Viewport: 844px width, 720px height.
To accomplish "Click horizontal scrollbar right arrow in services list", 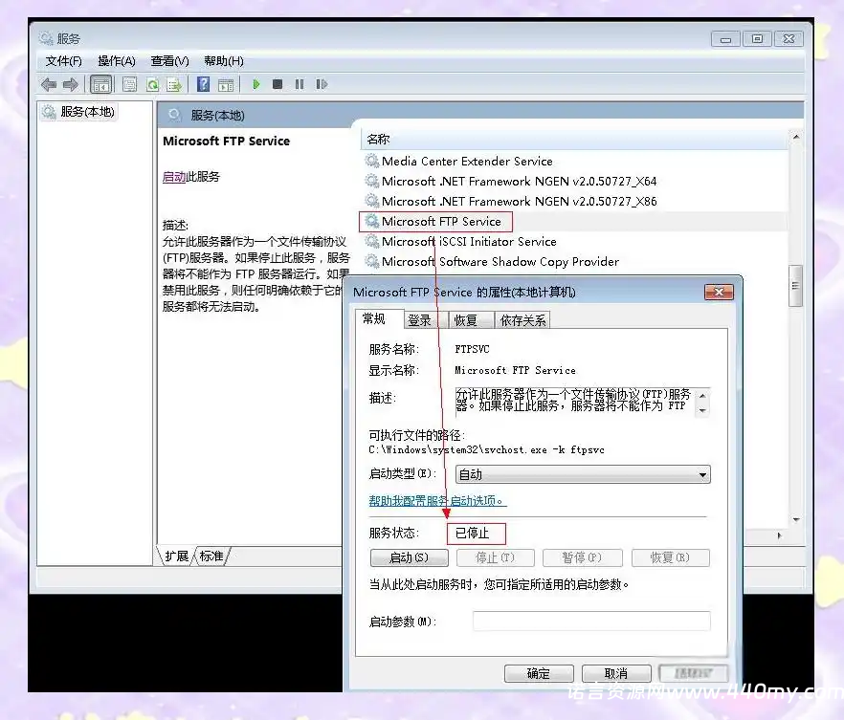I will pos(779,535).
